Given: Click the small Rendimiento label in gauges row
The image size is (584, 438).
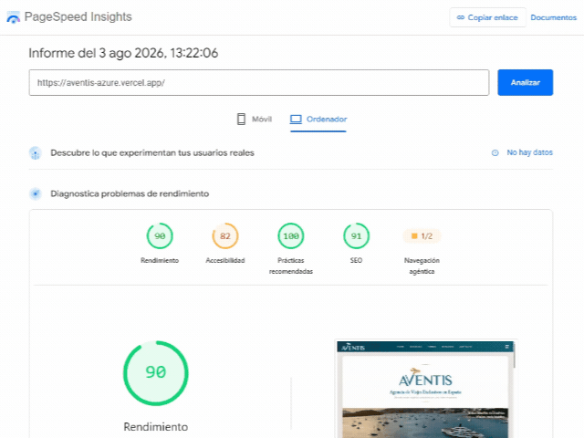Looking at the screenshot, I should 160,260.
